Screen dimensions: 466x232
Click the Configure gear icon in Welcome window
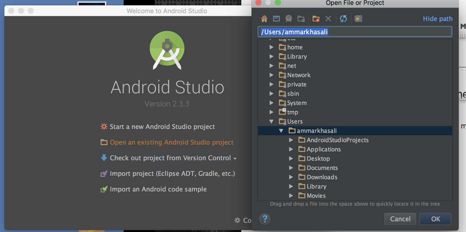tap(237, 220)
